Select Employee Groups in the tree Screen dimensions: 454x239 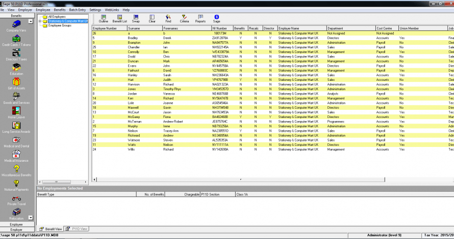click(60, 25)
